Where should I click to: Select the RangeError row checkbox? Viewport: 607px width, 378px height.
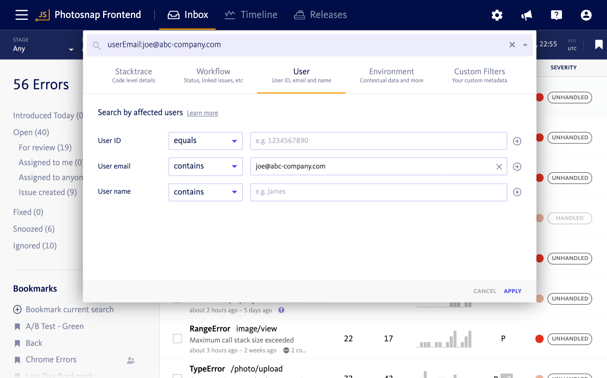point(178,339)
